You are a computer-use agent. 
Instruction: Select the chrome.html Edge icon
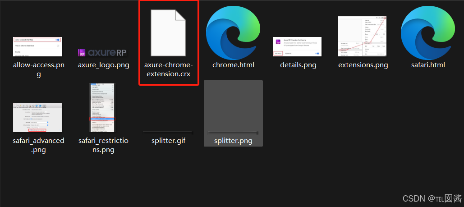(233, 32)
